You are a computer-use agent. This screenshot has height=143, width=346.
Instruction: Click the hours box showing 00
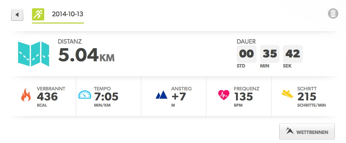pos(246,54)
